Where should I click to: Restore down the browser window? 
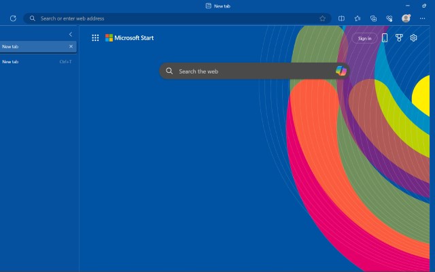tap(424, 5)
